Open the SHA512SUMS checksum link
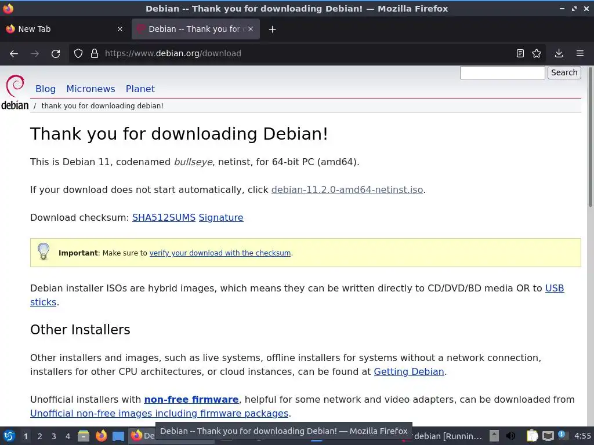The width and height of the screenshot is (594, 445). (164, 218)
